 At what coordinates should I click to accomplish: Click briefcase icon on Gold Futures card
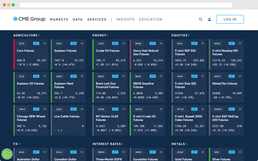pyautogui.click(x=203, y=152)
